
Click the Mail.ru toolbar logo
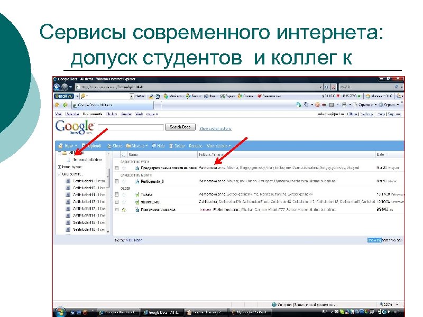[x=63, y=96]
